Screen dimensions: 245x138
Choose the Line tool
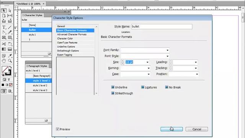(x=10, y=27)
